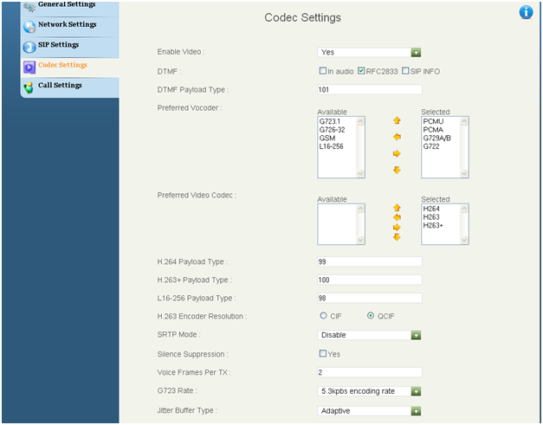543x425 pixels.
Task: Click the Call Settings icon
Action: point(29,87)
